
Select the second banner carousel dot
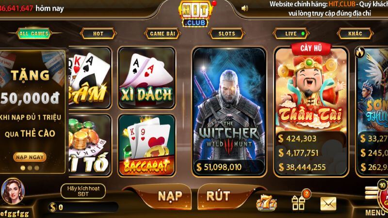coord(30,168)
